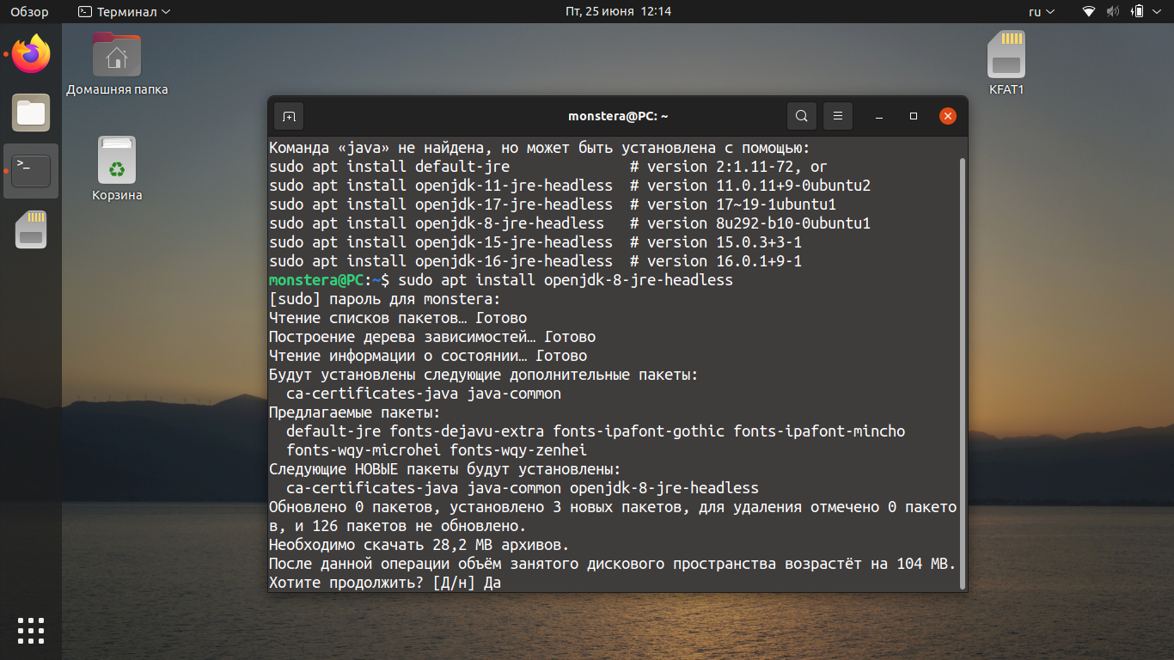The height and width of the screenshot is (660, 1174).
Task: Click 'Необходимо скачать 28,2 MB архивов.' line
Action: click(419, 545)
